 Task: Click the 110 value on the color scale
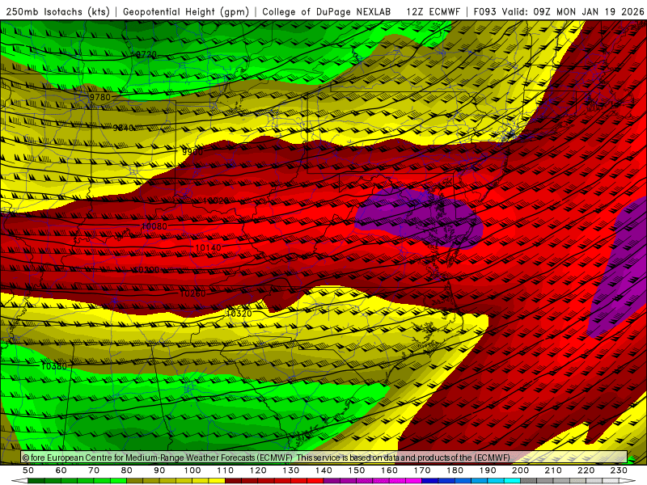click(x=226, y=470)
